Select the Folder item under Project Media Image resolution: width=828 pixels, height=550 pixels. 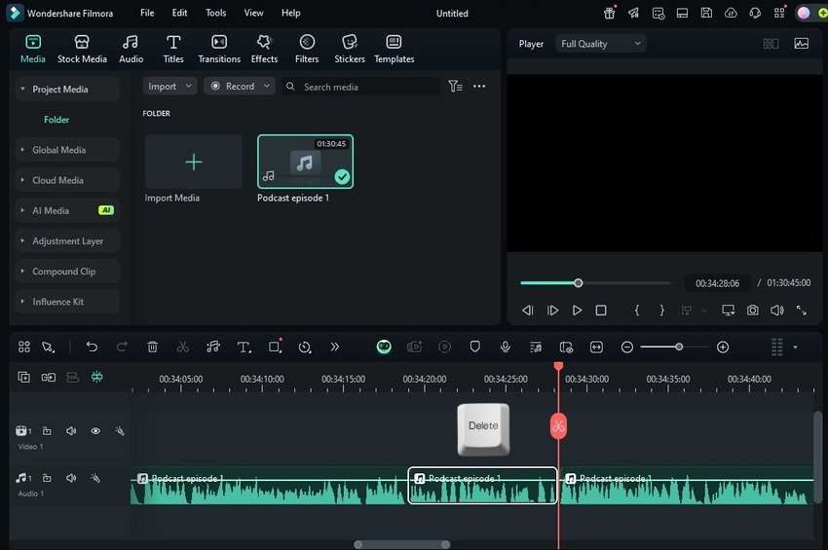coord(56,120)
